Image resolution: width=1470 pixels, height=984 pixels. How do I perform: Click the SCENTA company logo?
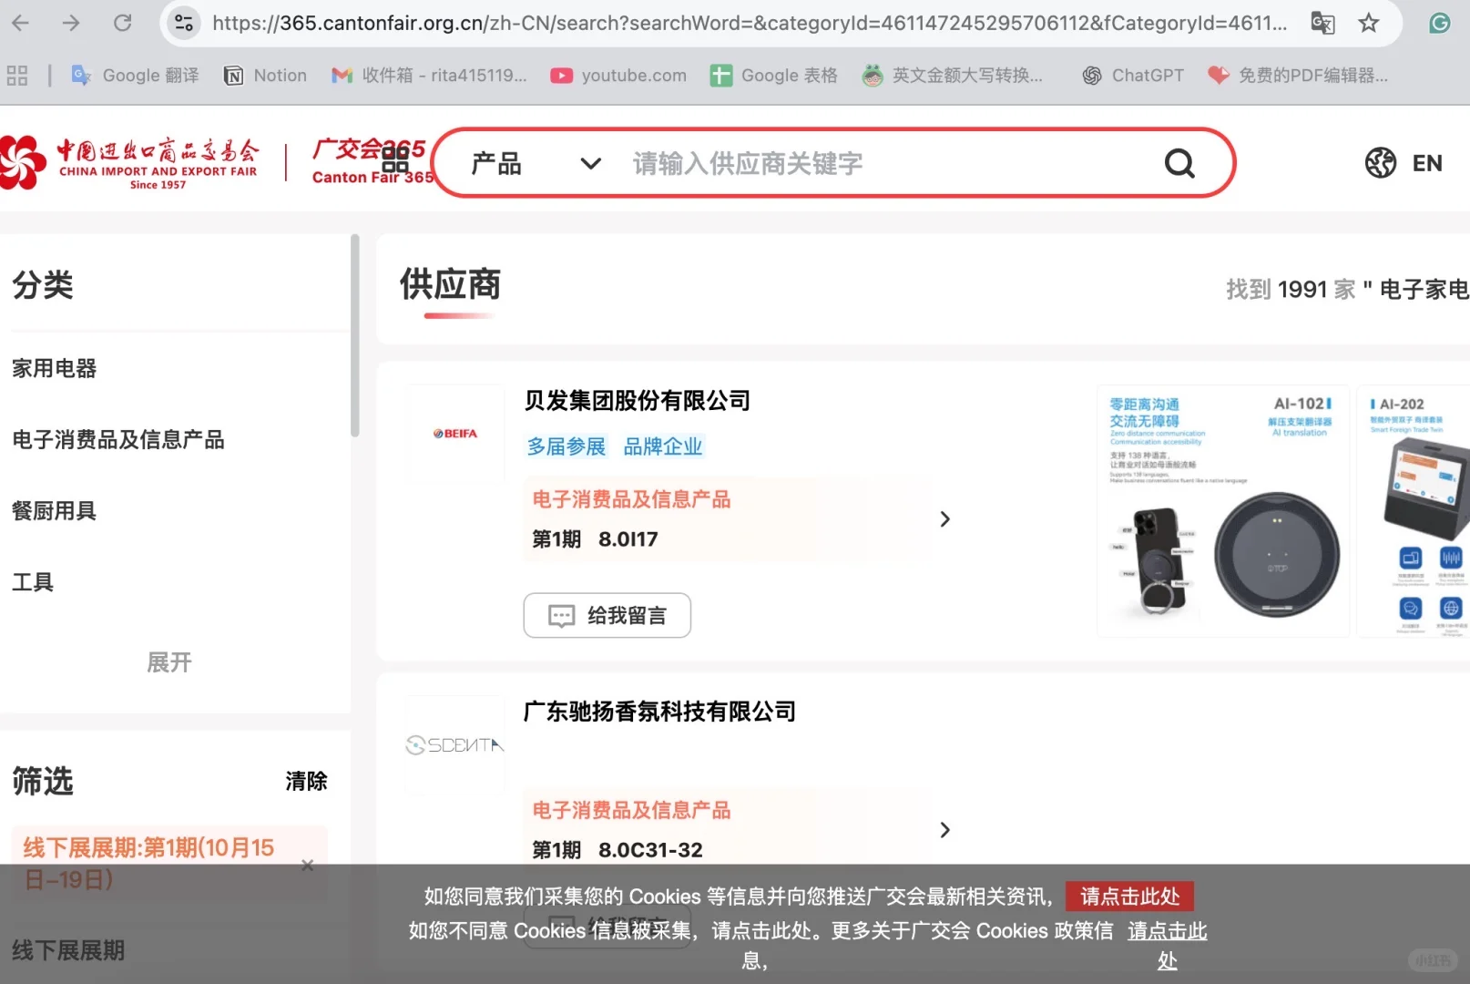454,745
